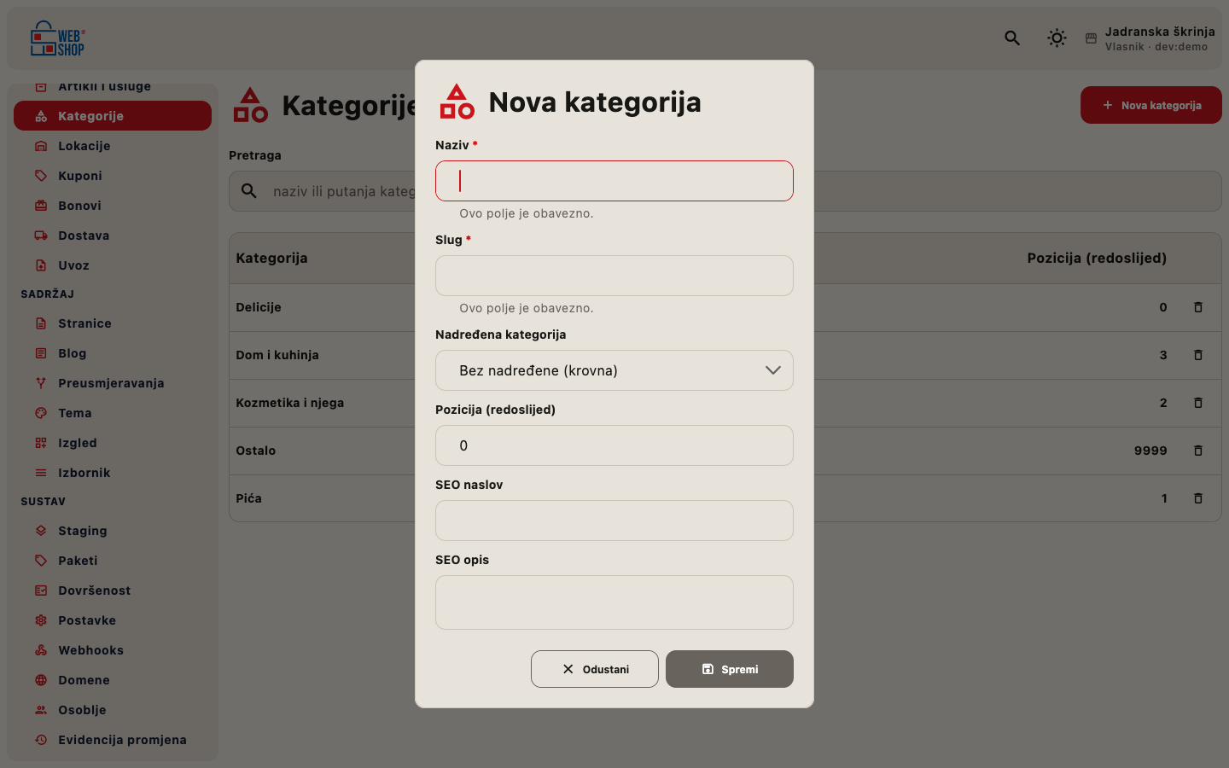Click the Tema palette icon
The height and width of the screenshot is (768, 1229).
click(41, 413)
